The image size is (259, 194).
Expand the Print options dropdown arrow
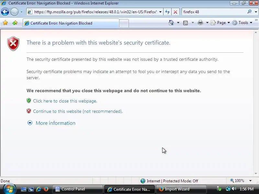pyautogui.click(x=207, y=23)
